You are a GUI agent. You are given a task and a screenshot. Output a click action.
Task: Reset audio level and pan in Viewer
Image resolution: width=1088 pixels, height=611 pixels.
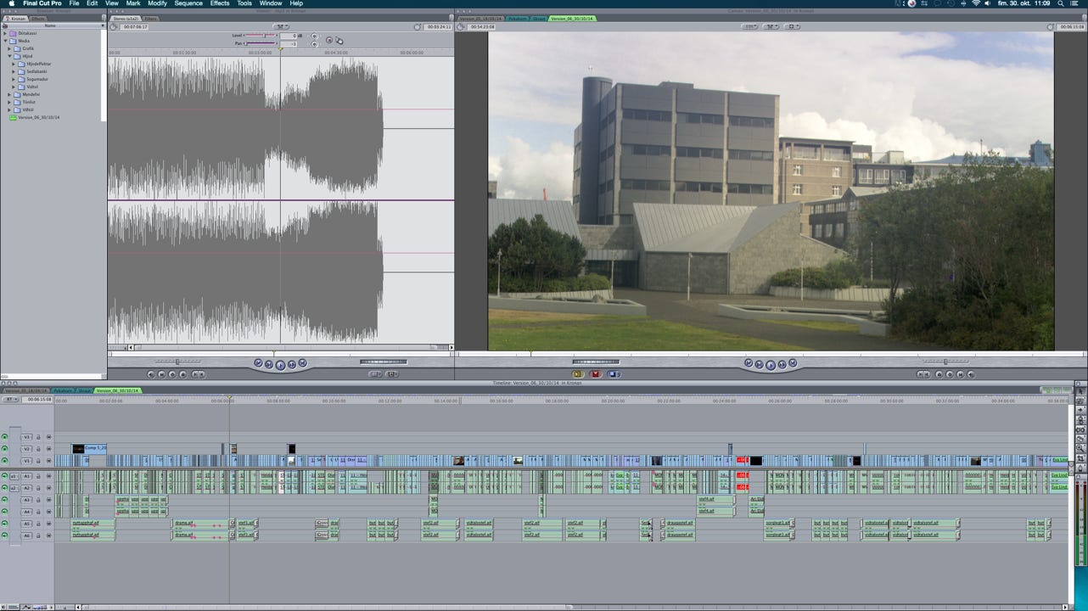pos(329,40)
